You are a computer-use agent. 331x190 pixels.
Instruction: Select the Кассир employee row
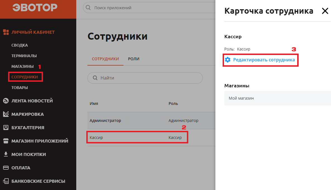click(137, 137)
